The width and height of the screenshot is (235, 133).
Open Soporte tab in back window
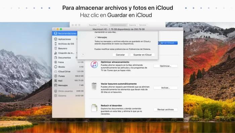[132, 25]
